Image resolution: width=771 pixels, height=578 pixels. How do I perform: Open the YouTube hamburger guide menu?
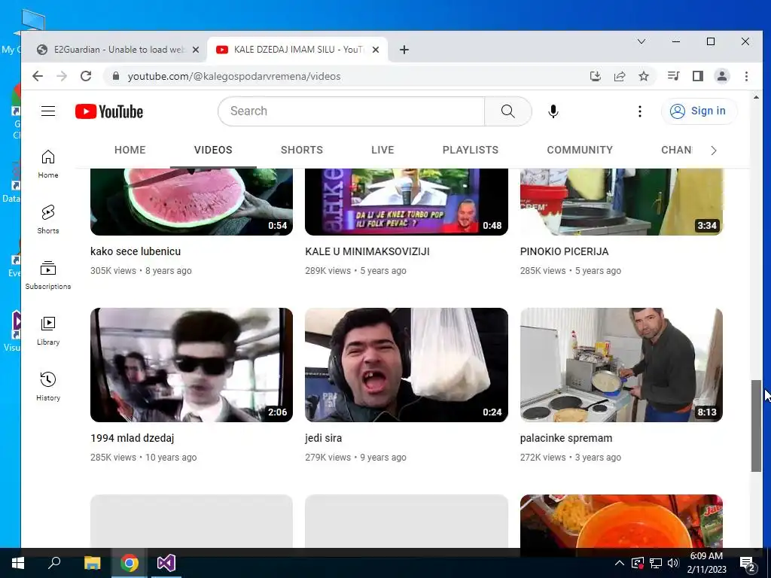point(48,111)
